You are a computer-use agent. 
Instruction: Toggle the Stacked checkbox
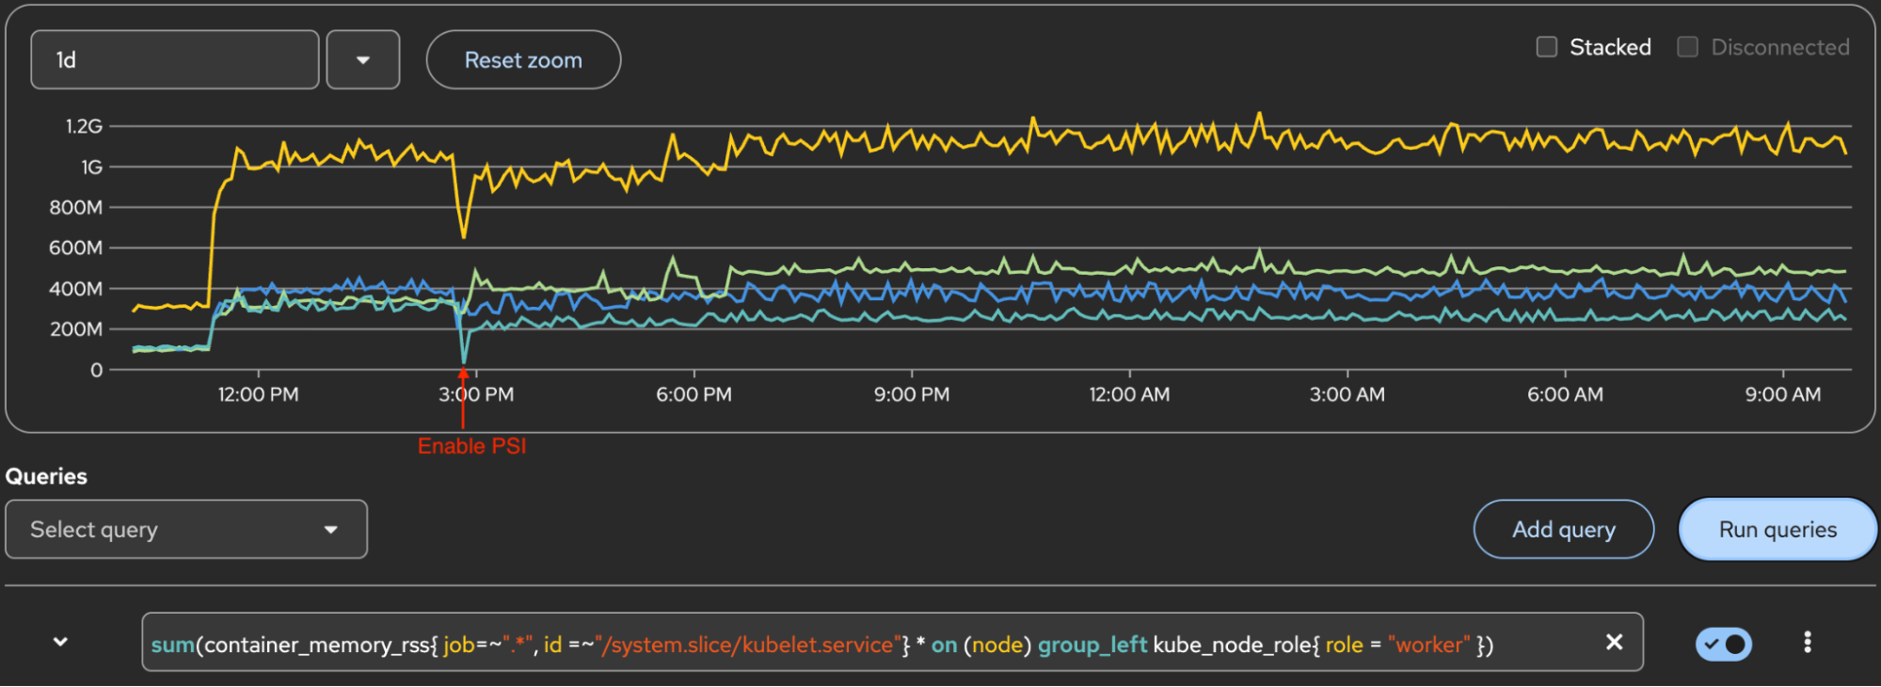coord(1546,47)
